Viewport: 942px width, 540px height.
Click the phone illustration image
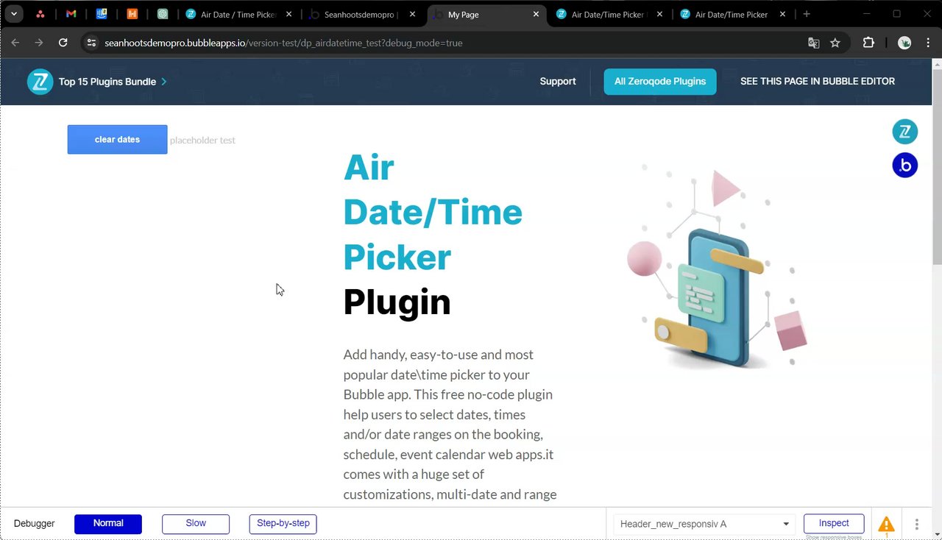(718, 269)
